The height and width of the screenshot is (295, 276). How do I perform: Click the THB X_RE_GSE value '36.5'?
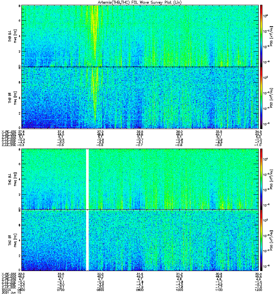point(140,132)
